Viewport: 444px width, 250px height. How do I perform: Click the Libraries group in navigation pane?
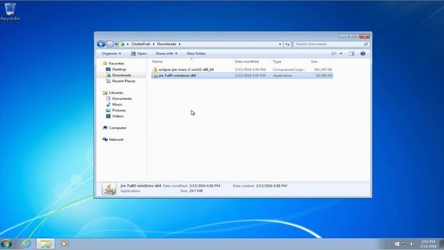(112, 92)
